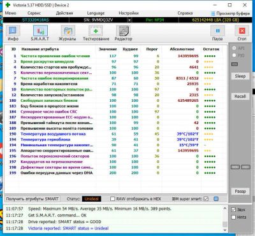Viewport: 255px width, 236px height.
Task: Open the Сервис menu
Action: (x=34, y=13)
